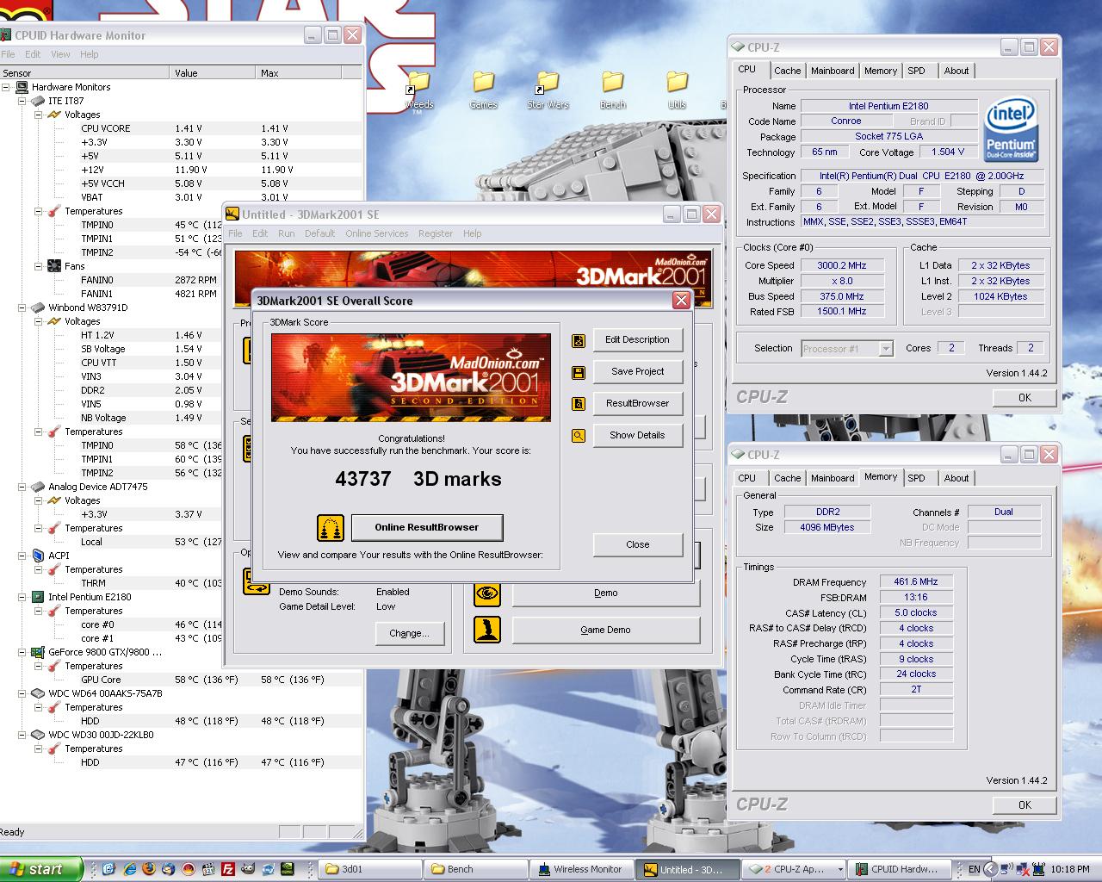The width and height of the screenshot is (1102, 882).
Task: Select the CPU VCORE row in ITE IT87
Action: click(x=181, y=128)
